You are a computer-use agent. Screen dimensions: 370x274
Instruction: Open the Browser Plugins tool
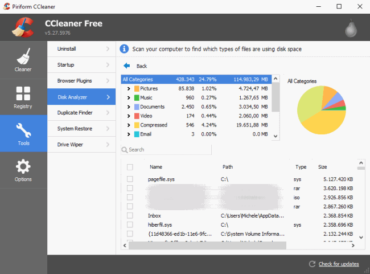tap(81, 81)
